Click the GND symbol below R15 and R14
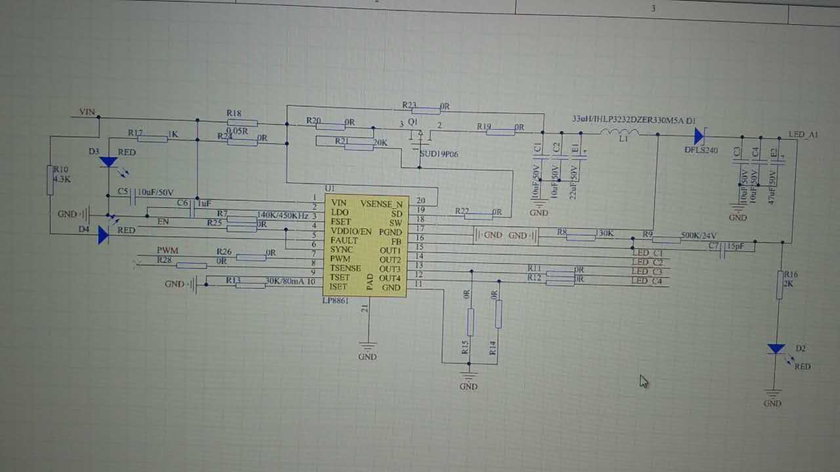 469,380
